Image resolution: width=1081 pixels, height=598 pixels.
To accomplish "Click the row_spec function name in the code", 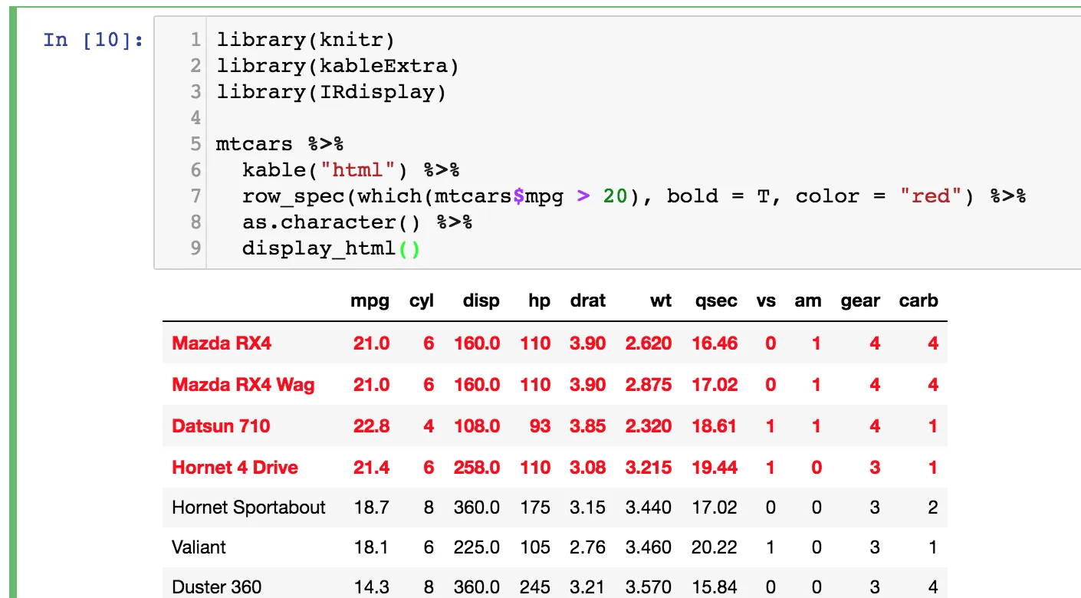I will tap(293, 196).
